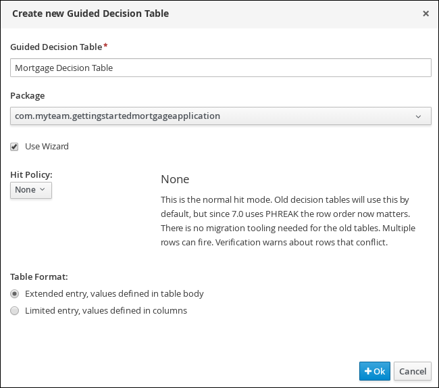Click the None hit policy description heading
The width and height of the screenshot is (439, 388).
pos(175,179)
